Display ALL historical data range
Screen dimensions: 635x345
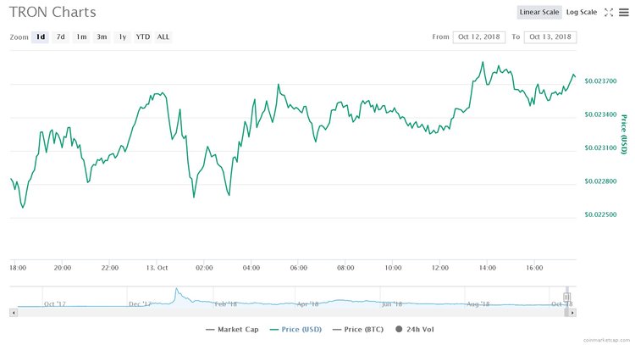point(163,37)
